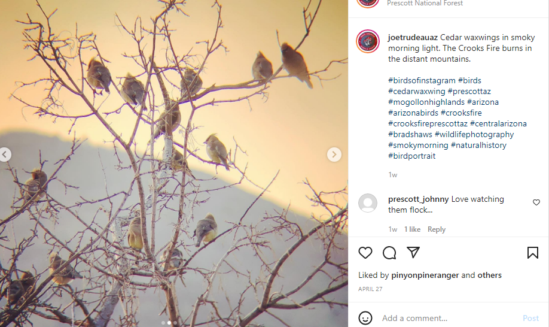Reply to prescott_johnny's comment
549x327 pixels.
point(436,229)
